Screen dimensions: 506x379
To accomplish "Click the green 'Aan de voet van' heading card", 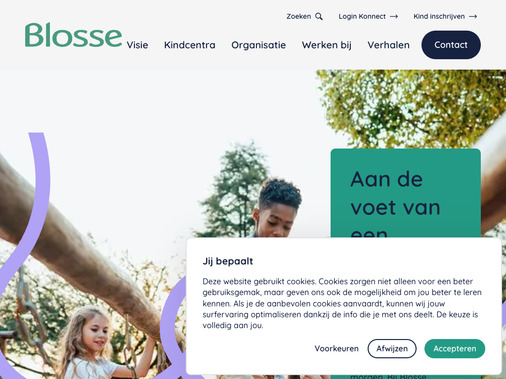I will point(406,193).
